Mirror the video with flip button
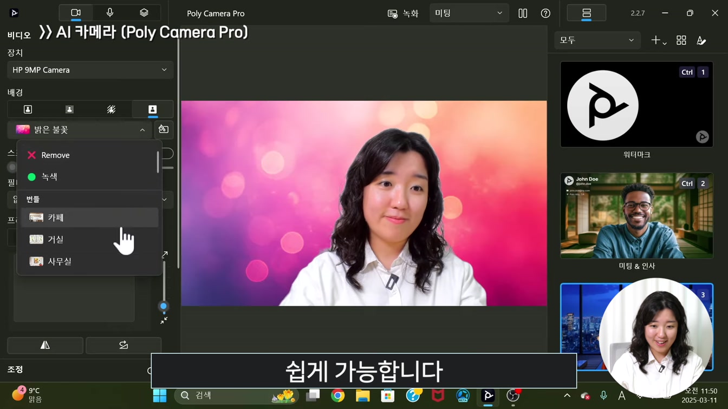This screenshot has width=728, height=409. 45,345
